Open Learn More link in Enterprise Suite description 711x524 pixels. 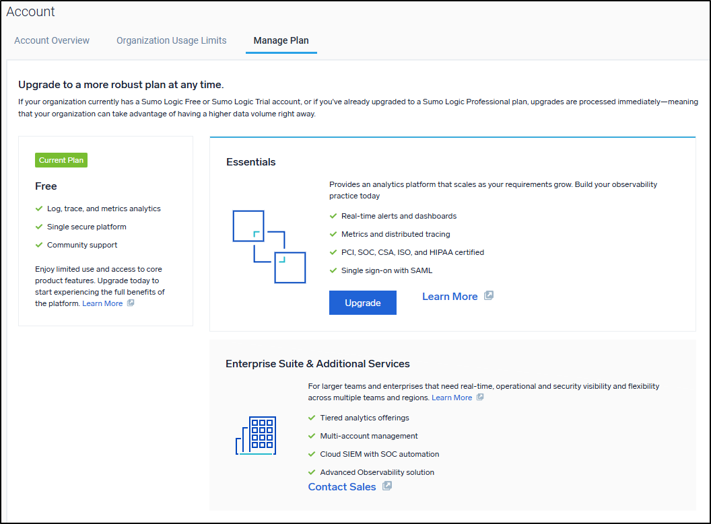pos(451,398)
